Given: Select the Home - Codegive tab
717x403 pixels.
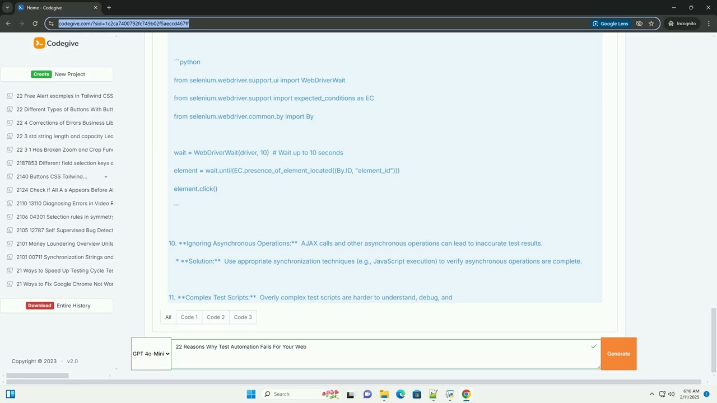Looking at the screenshot, I should pos(57,8).
